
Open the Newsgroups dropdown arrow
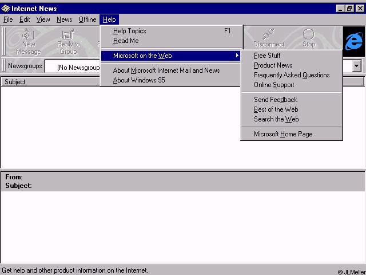pos(357,66)
